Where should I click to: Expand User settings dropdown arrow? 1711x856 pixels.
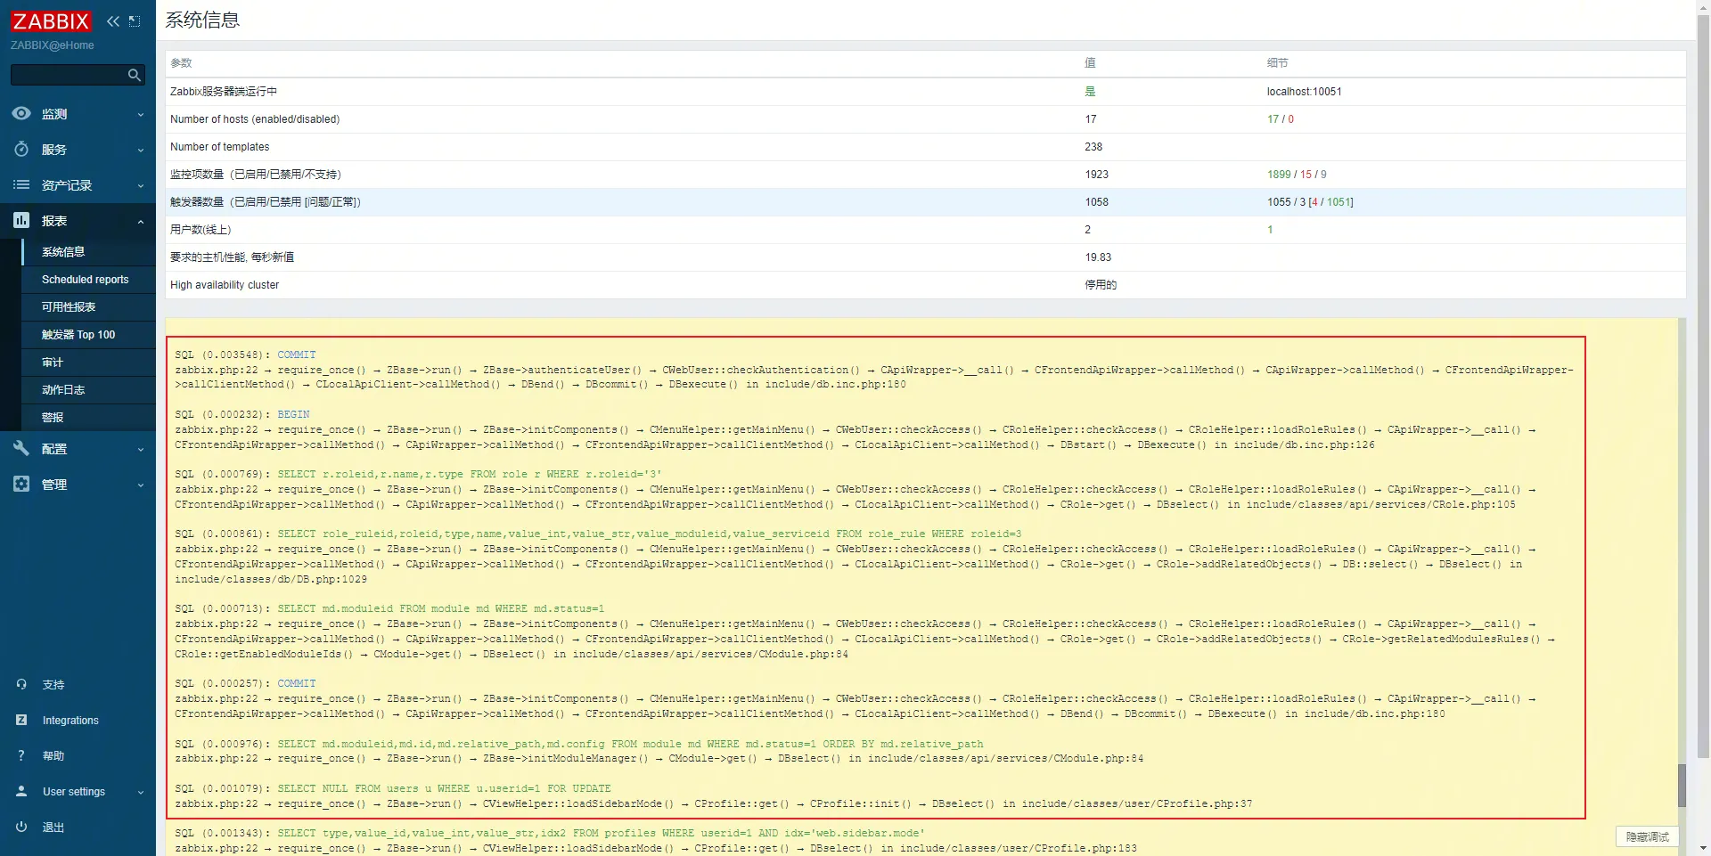tap(141, 793)
